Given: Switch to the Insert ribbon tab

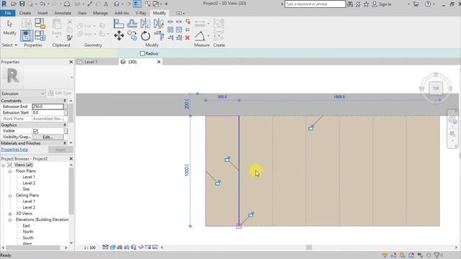Looking at the screenshot, I should [42, 13].
